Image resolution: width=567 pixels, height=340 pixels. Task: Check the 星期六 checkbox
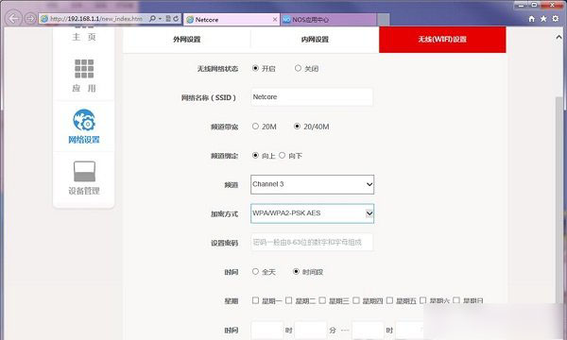[423, 300]
